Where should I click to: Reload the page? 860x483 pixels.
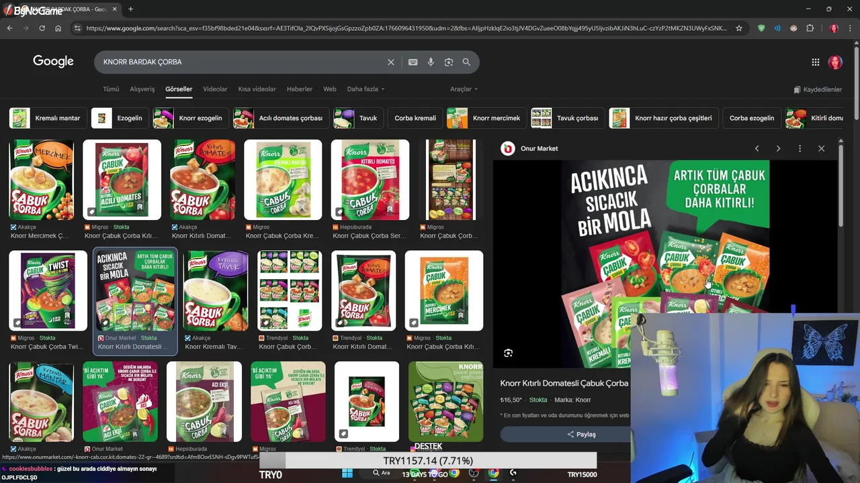(42, 28)
